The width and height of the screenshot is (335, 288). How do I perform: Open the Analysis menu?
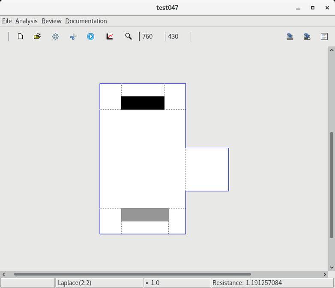pos(26,21)
